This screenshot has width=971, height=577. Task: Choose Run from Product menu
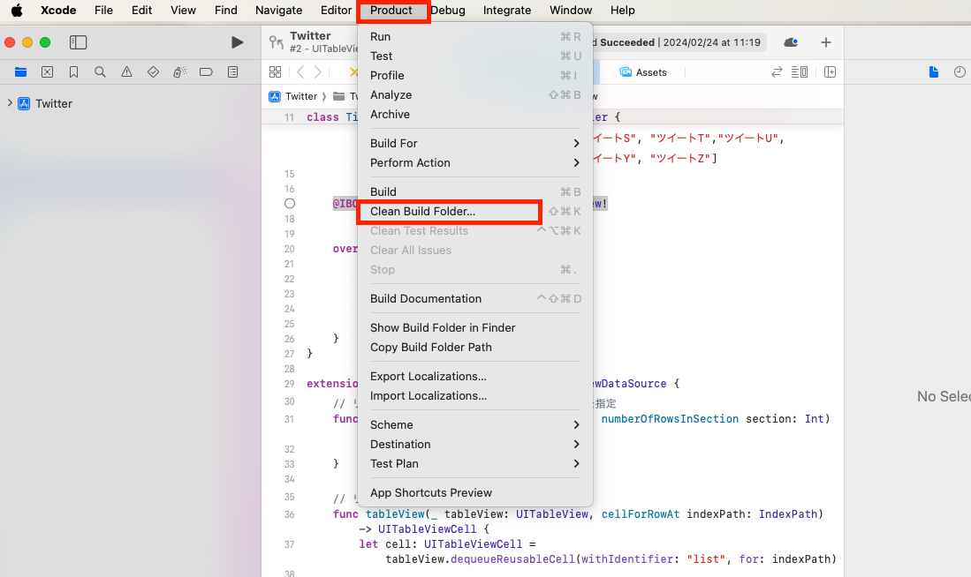(475, 36)
